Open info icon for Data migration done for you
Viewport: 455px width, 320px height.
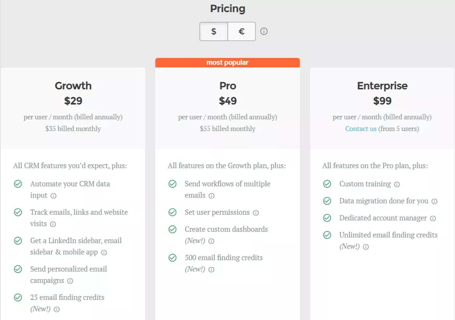tap(435, 201)
